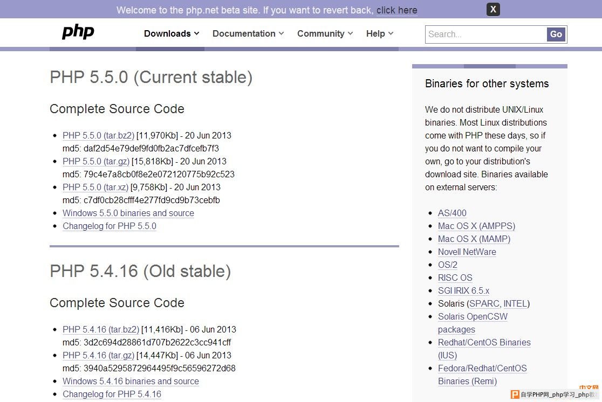
Task: Open Windows 5.4.16 binaries and source
Action: (131, 382)
